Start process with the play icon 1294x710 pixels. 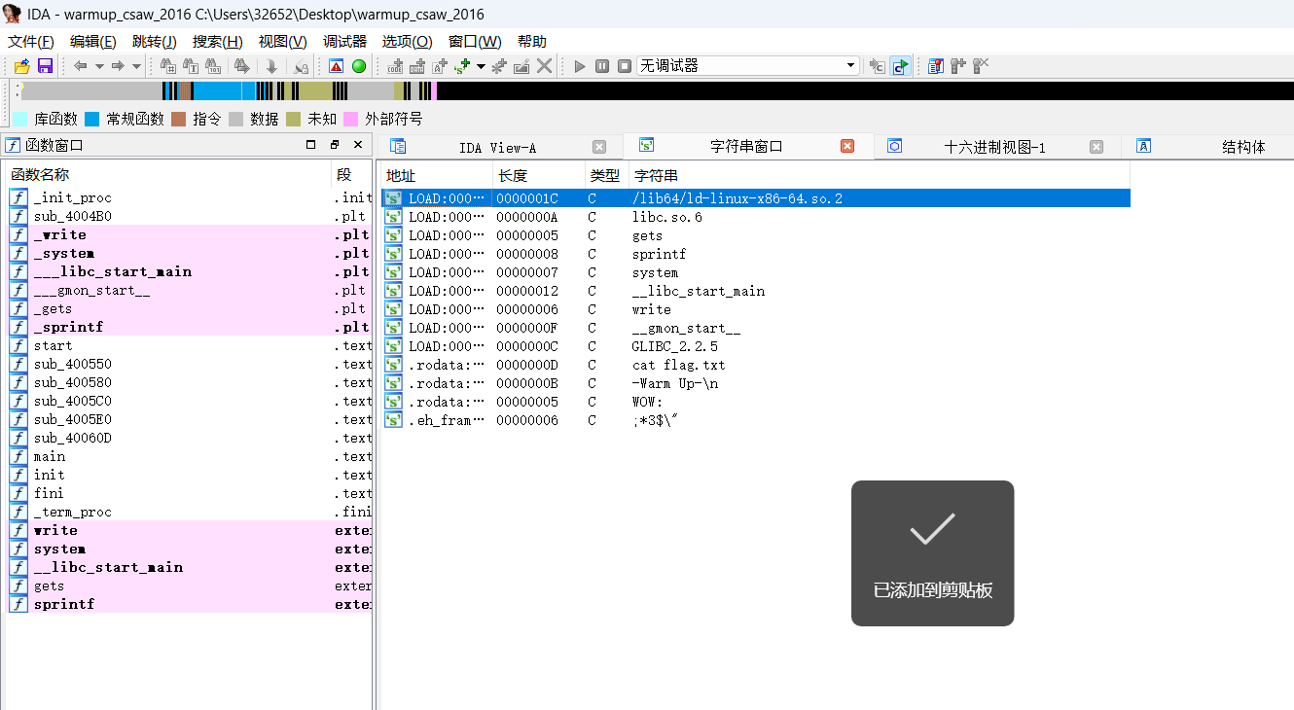pos(580,66)
